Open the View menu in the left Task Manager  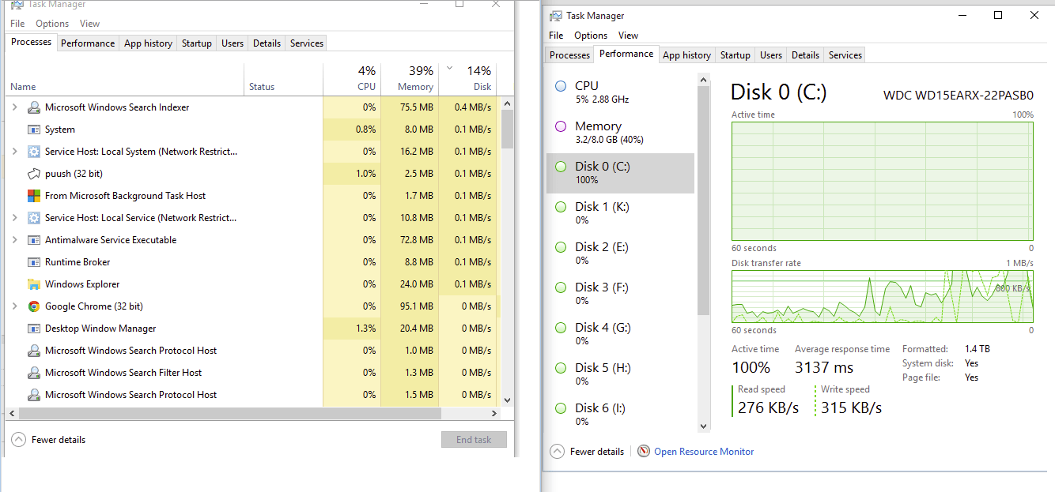pos(90,24)
